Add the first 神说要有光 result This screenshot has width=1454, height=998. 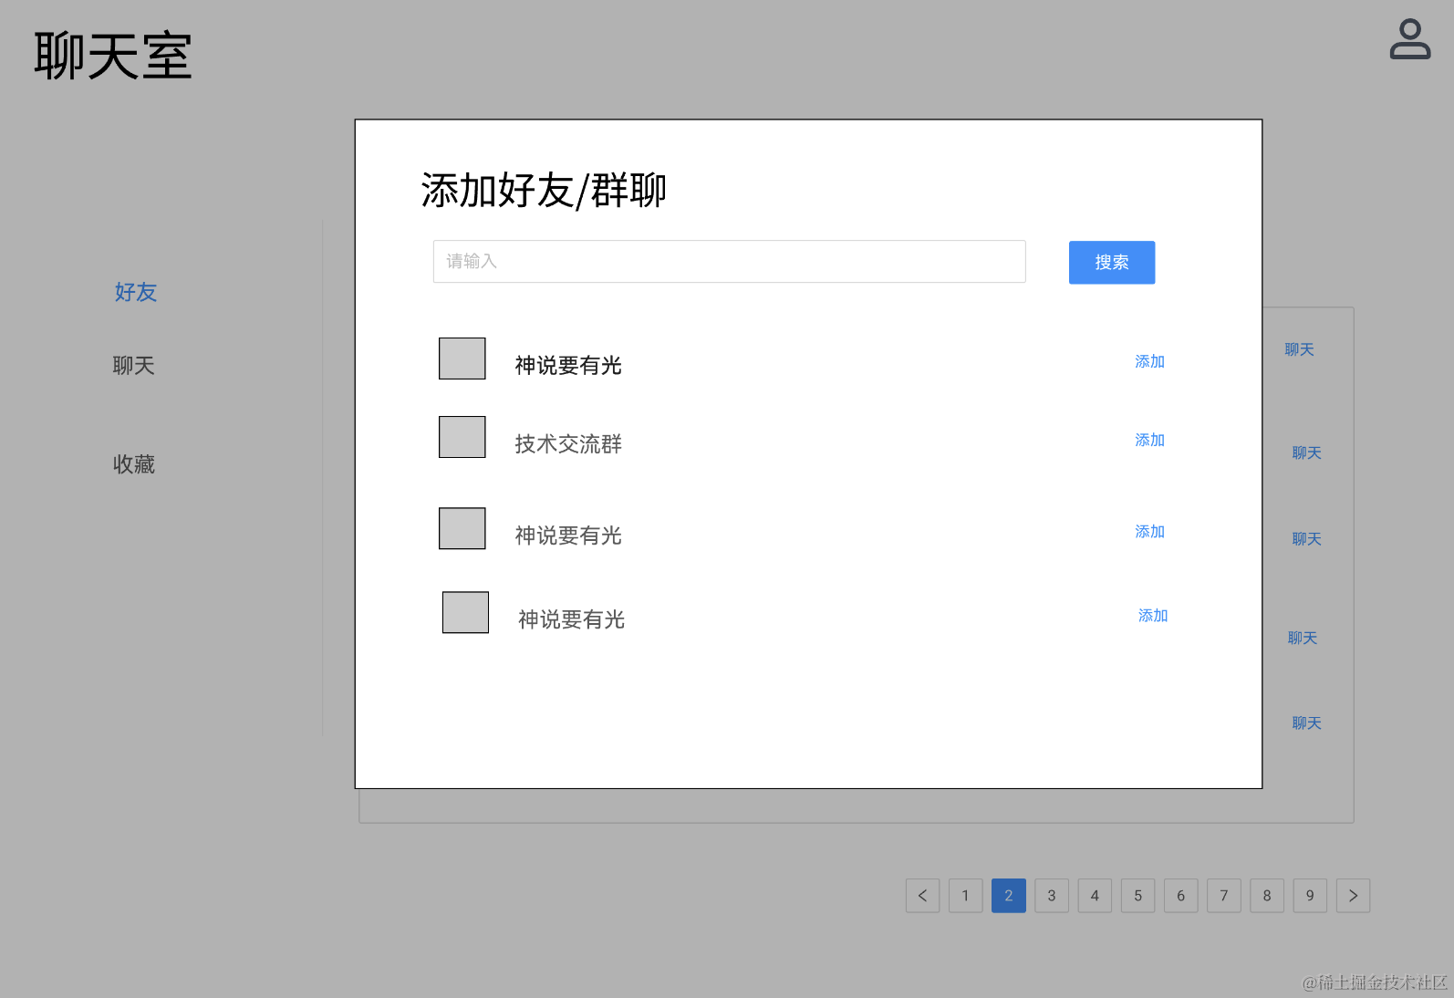tap(1149, 362)
